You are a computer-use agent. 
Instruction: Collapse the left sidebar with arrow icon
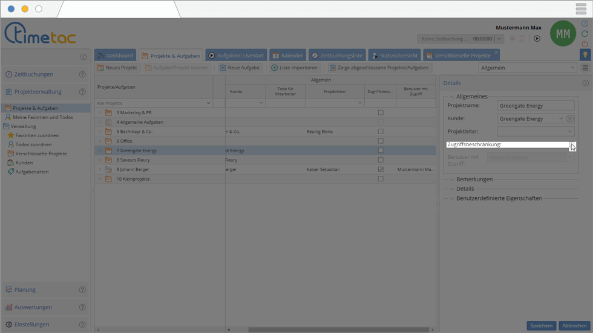[84, 57]
